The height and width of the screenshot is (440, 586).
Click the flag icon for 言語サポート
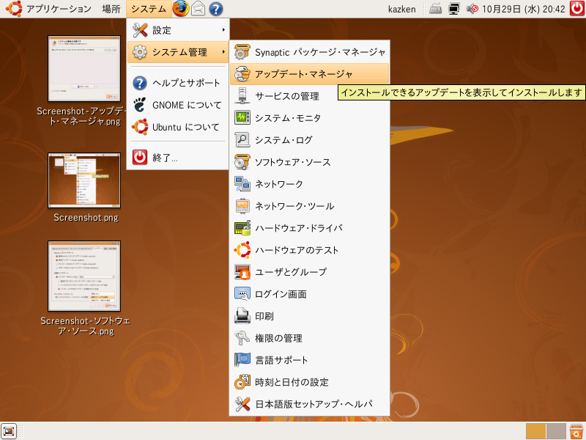(242, 360)
